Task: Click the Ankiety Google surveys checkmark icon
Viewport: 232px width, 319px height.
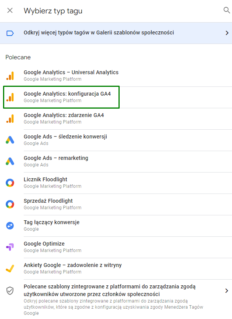Action: pyautogui.click(x=10, y=267)
